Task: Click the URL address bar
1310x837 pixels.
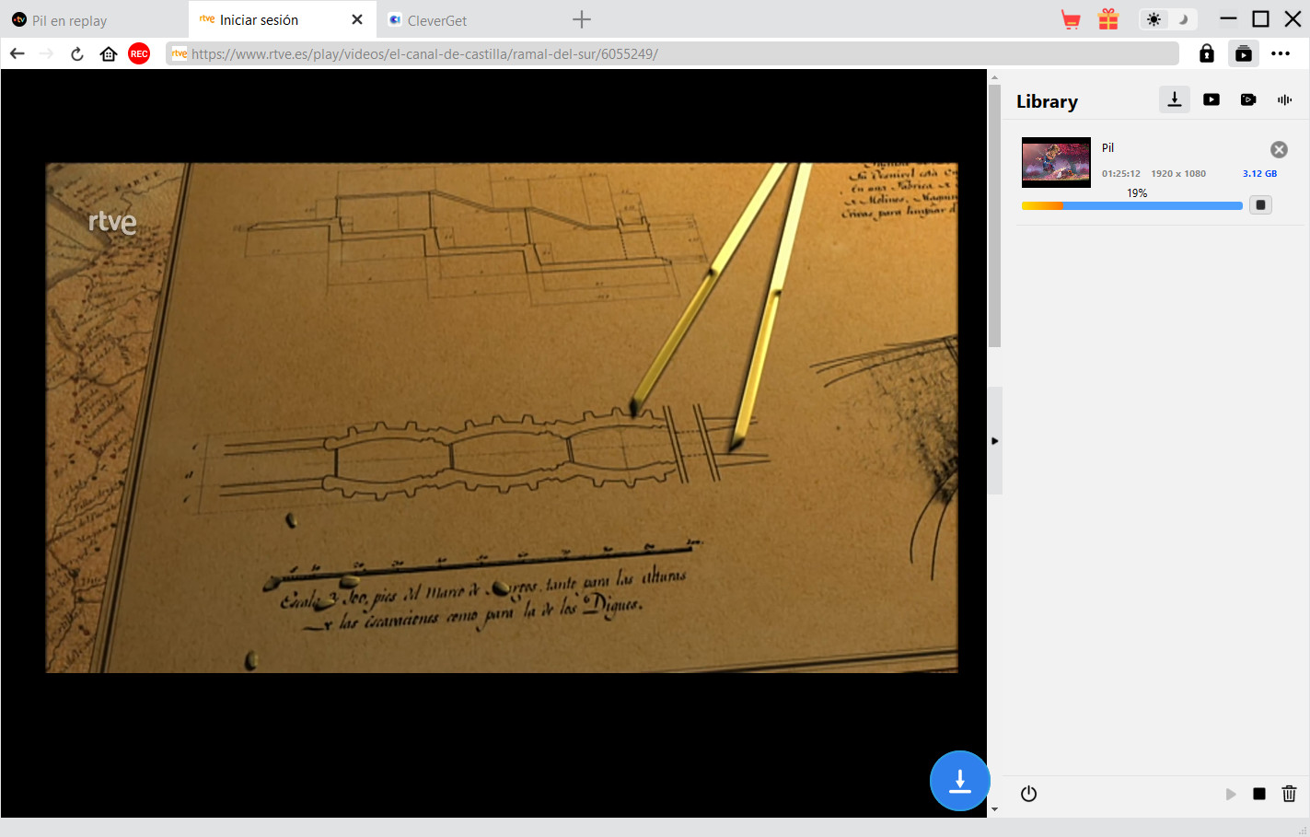Action: pyautogui.click(x=672, y=53)
